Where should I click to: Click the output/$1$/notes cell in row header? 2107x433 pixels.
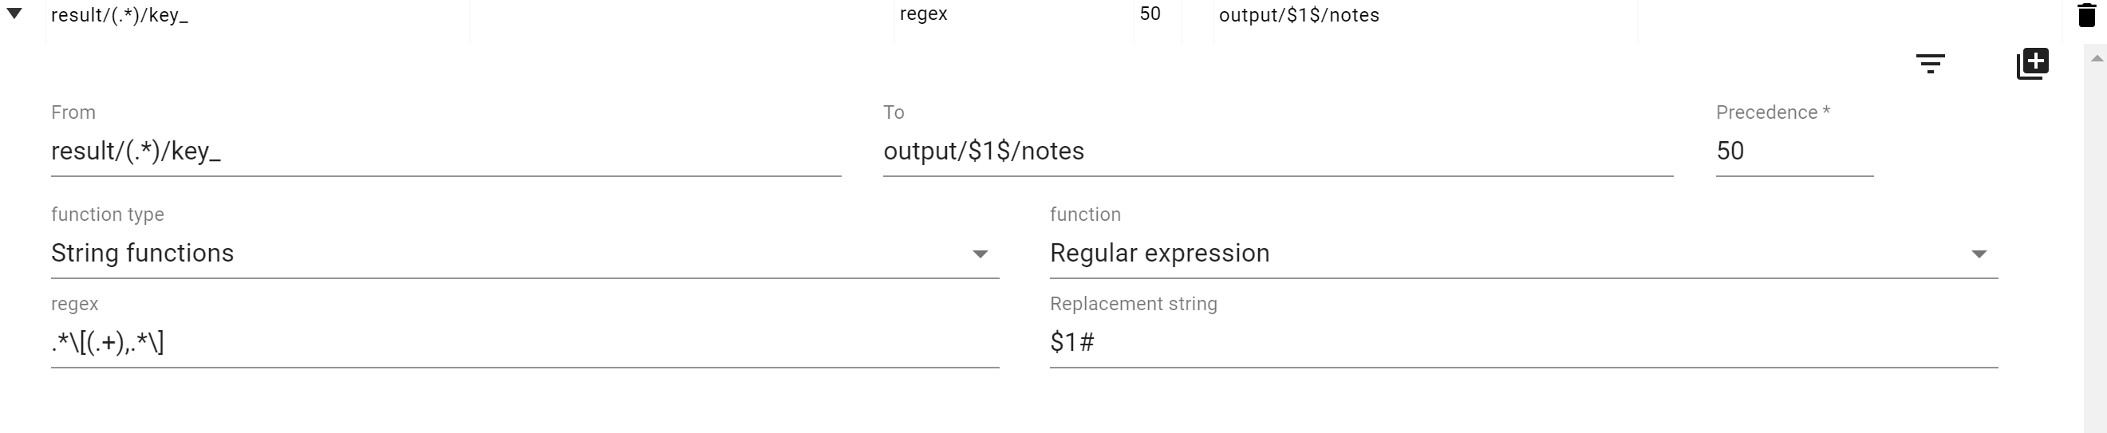(x=1299, y=15)
